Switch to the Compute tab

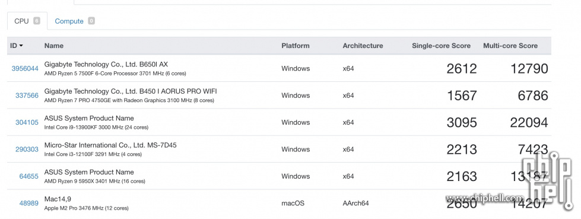point(74,21)
